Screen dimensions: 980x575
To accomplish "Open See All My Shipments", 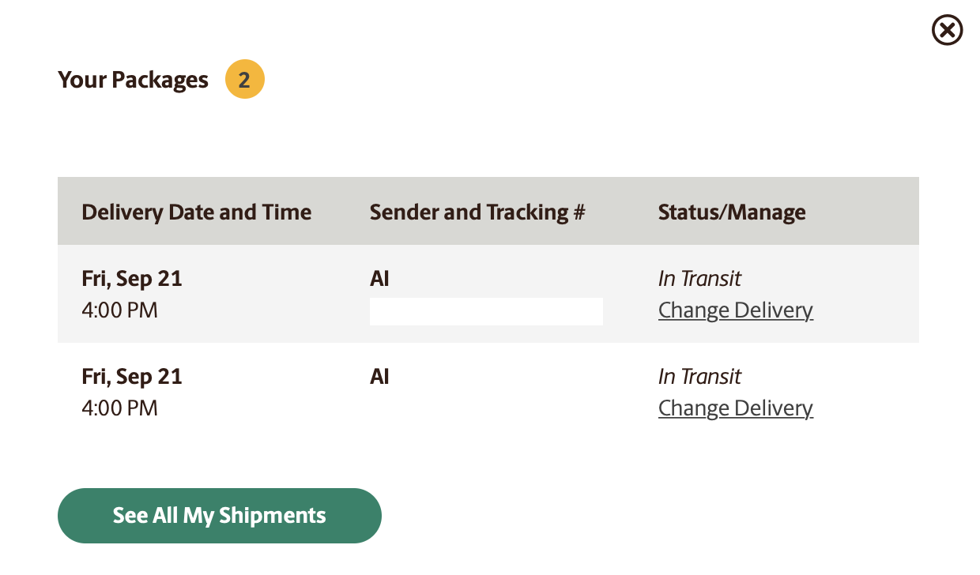I will click(x=220, y=516).
